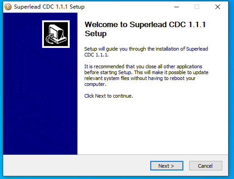This screenshot has width=234, height=179.
Task: Click the 'It is recommended that you close' paragraph
Action: point(146,75)
